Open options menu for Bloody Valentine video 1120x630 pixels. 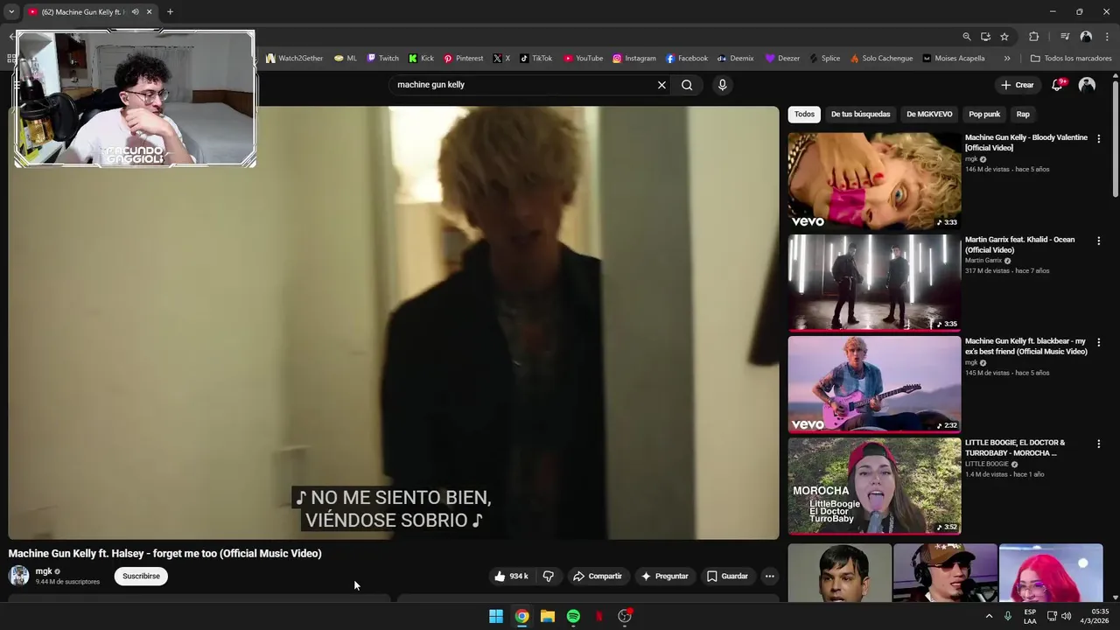[x=1098, y=139]
